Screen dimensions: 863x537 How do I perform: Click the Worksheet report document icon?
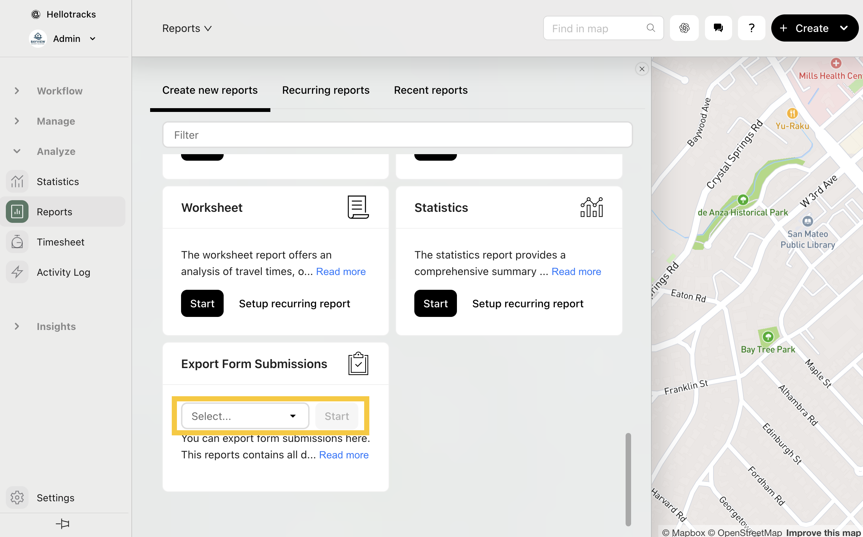coord(358,207)
